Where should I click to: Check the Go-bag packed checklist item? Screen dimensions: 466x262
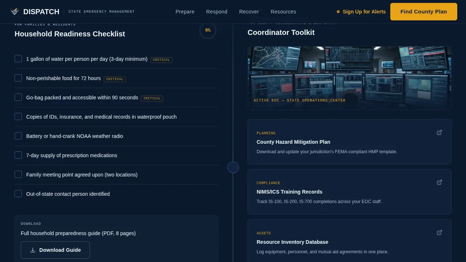[x=18, y=97]
